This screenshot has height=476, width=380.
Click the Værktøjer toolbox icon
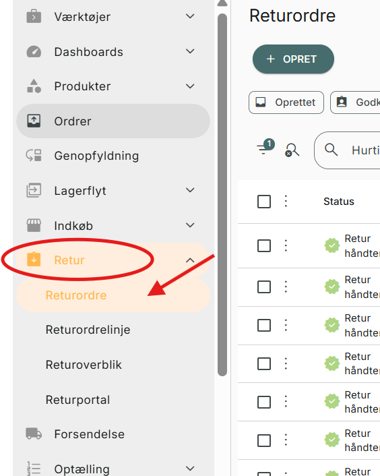click(34, 16)
